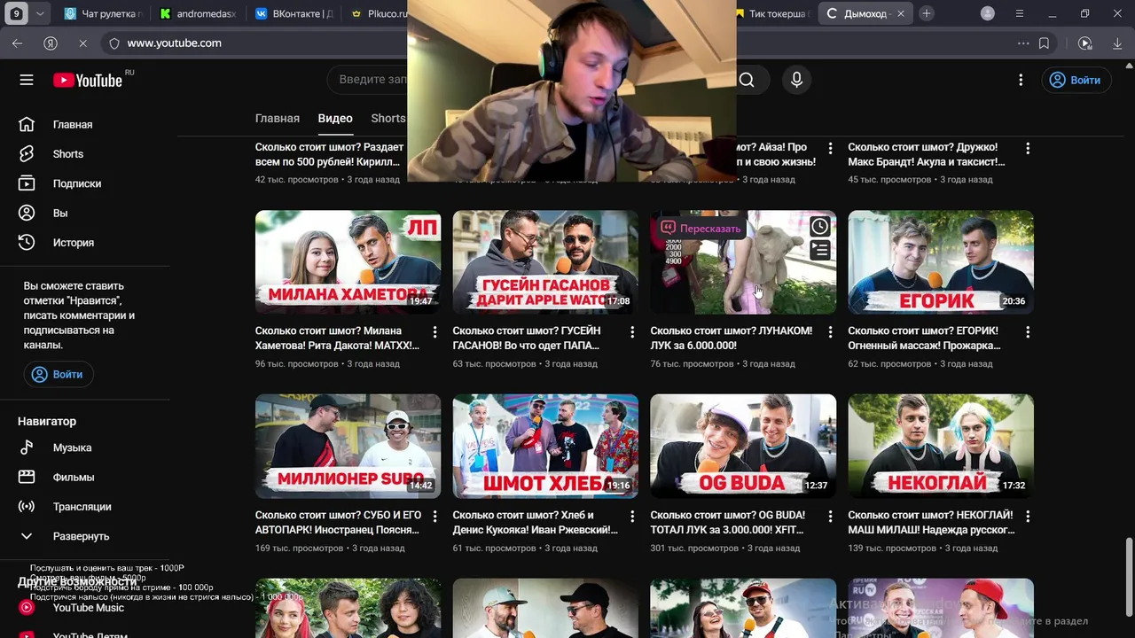Viewport: 1135px width, 638px height.
Task: Open options menu for ЛУНАКОМ video
Action: click(x=830, y=331)
